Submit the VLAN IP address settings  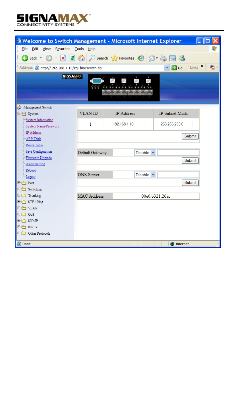point(190,136)
